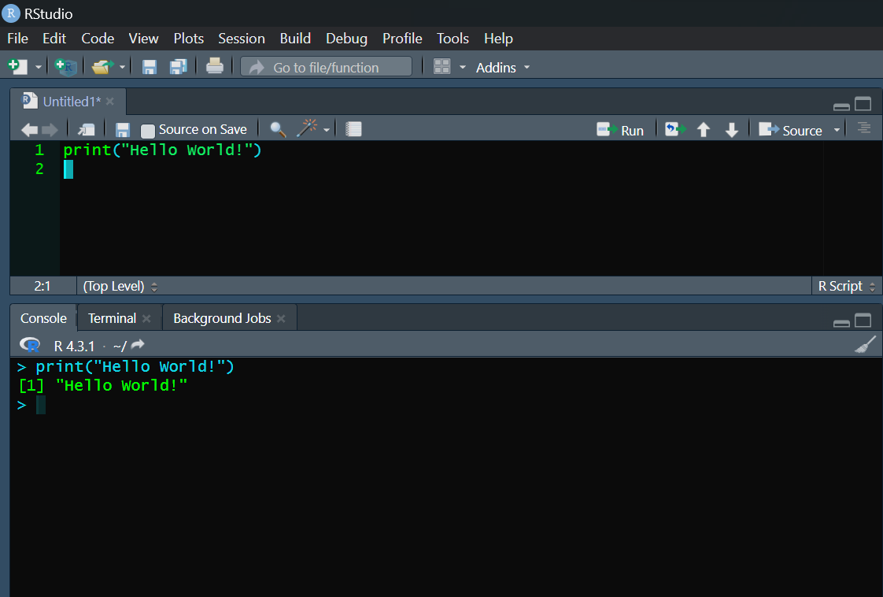Open the Tools menu
Image resolution: width=883 pixels, height=597 pixels.
click(x=453, y=39)
